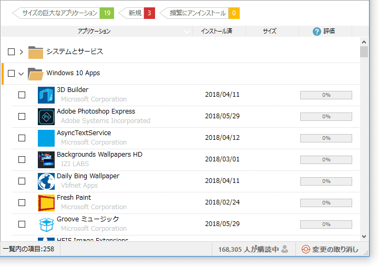
Task: Select the Daily Bing Wallpaper name text
Action: [x=88, y=176]
